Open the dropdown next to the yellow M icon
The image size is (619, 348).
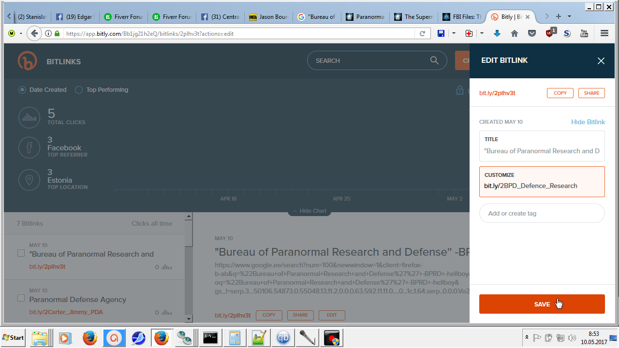(x=21, y=33)
